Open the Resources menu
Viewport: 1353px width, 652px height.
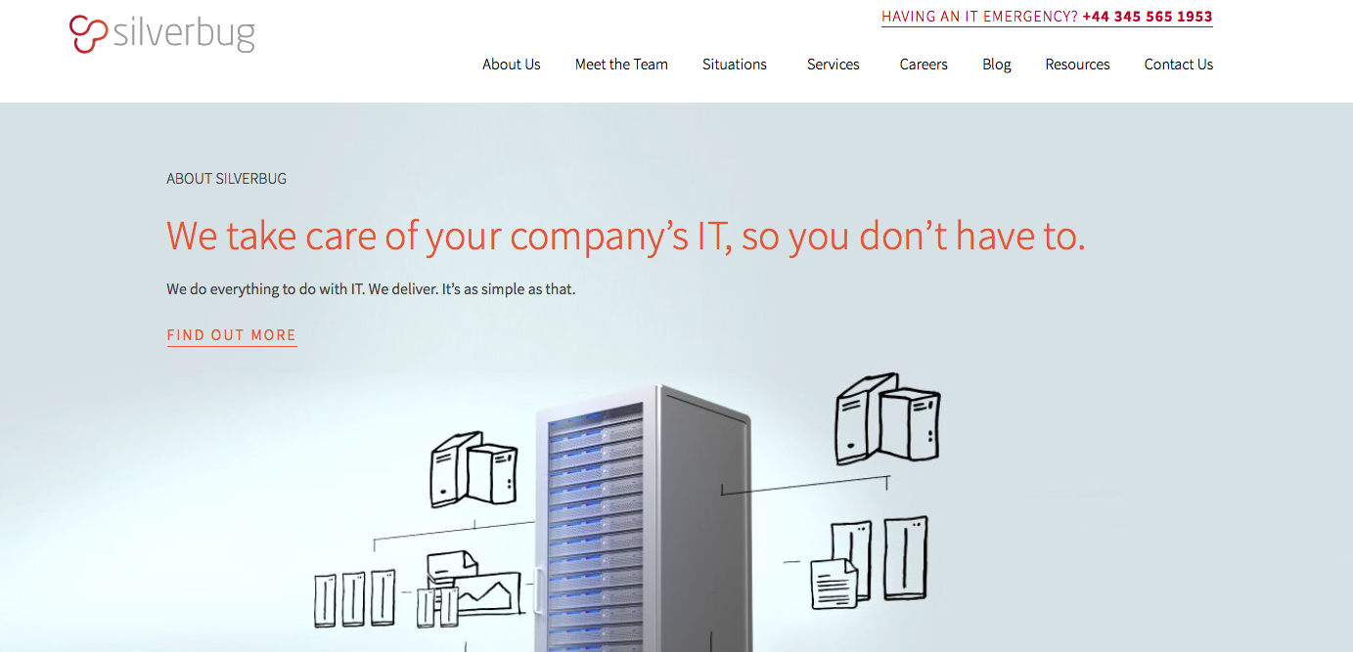[x=1077, y=65]
